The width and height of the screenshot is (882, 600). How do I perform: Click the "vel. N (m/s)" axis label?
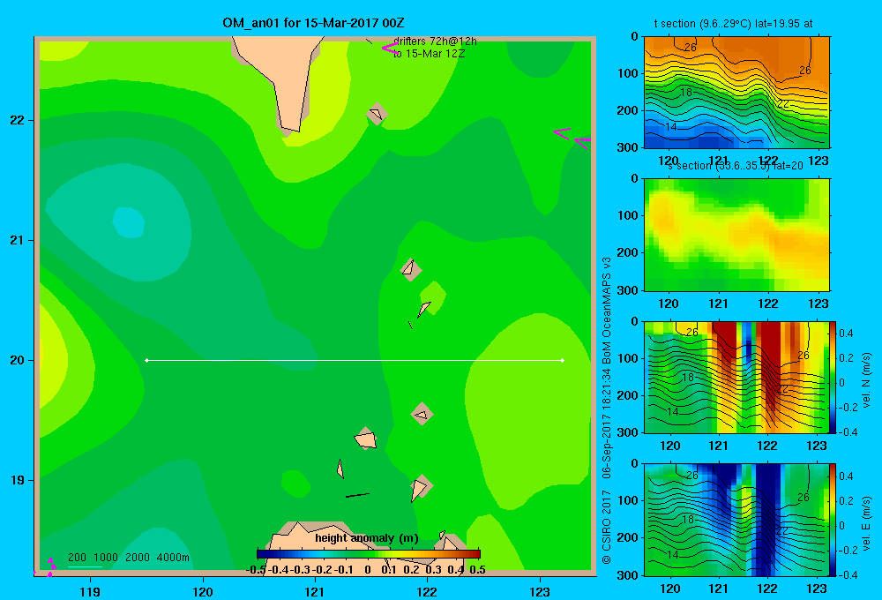coord(866,380)
